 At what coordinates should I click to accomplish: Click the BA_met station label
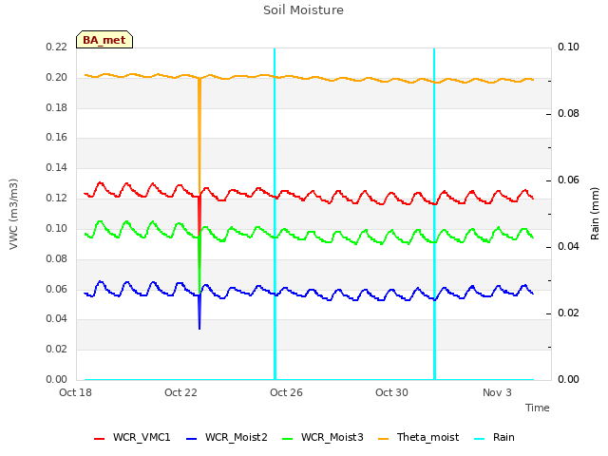[x=104, y=40]
